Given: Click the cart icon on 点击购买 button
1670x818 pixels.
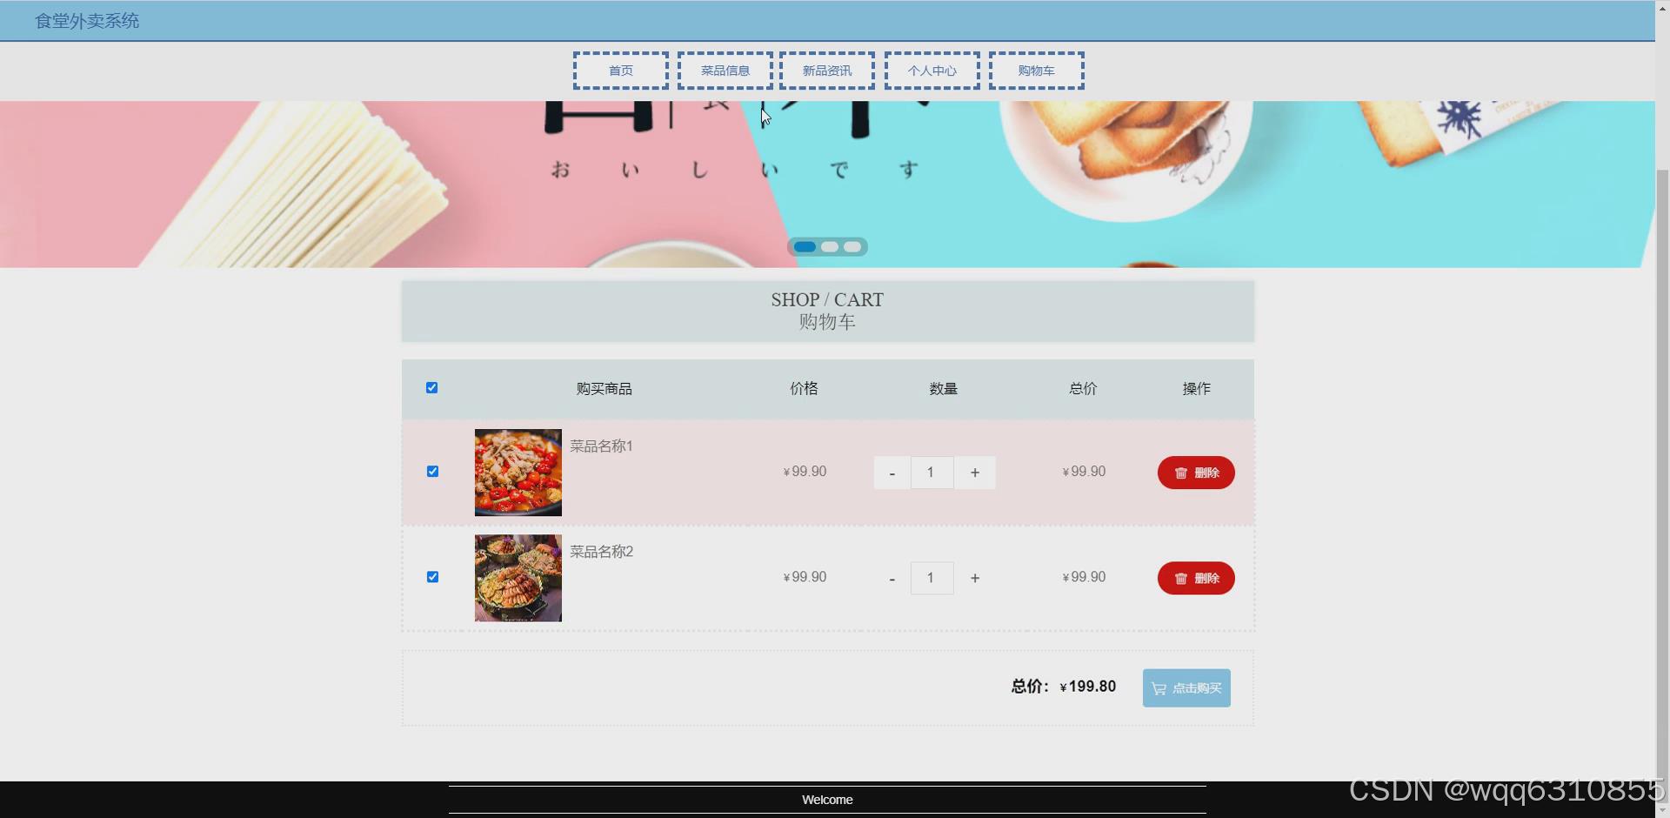Looking at the screenshot, I should pyautogui.click(x=1158, y=687).
